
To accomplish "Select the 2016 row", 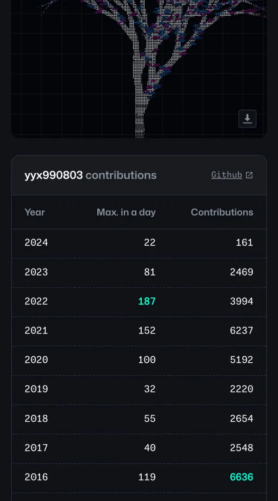I will 139,477.
